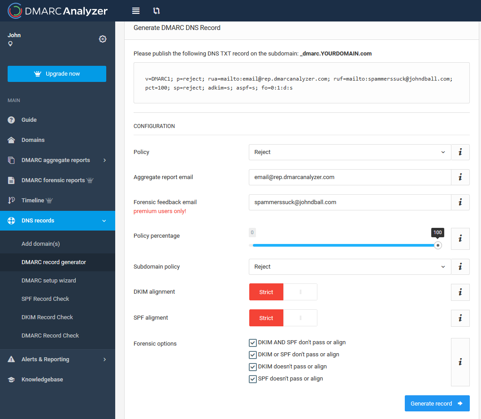Show info for Forensic feedback email

point(460,202)
